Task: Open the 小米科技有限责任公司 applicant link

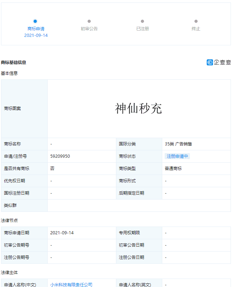Action: 71,285
